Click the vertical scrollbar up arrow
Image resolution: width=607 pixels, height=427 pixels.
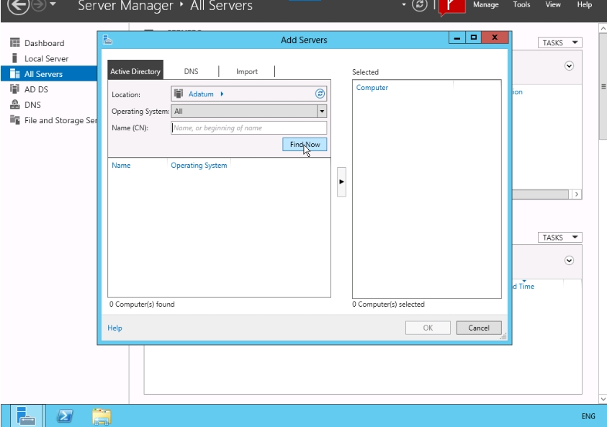click(603, 28)
